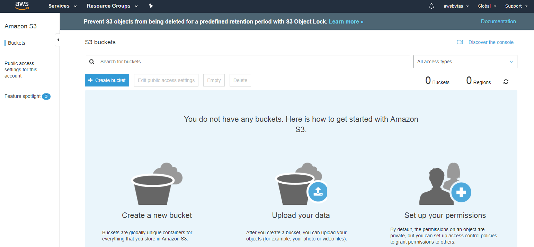Click the Create bucket button
The height and width of the screenshot is (247, 534).
point(107,80)
